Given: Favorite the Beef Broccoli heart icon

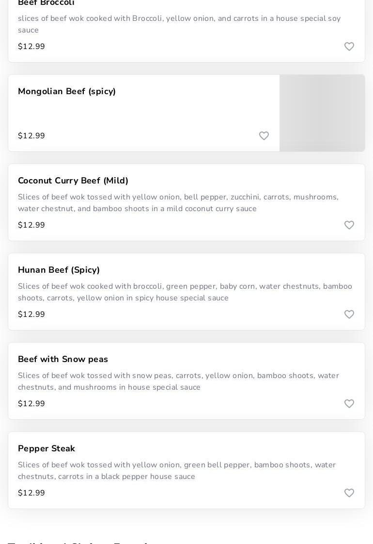Looking at the screenshot, I should tap(349, 47).
